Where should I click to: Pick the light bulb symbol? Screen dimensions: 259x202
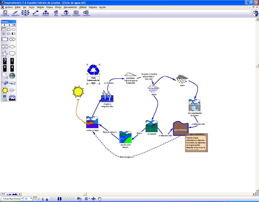point(5,75)
